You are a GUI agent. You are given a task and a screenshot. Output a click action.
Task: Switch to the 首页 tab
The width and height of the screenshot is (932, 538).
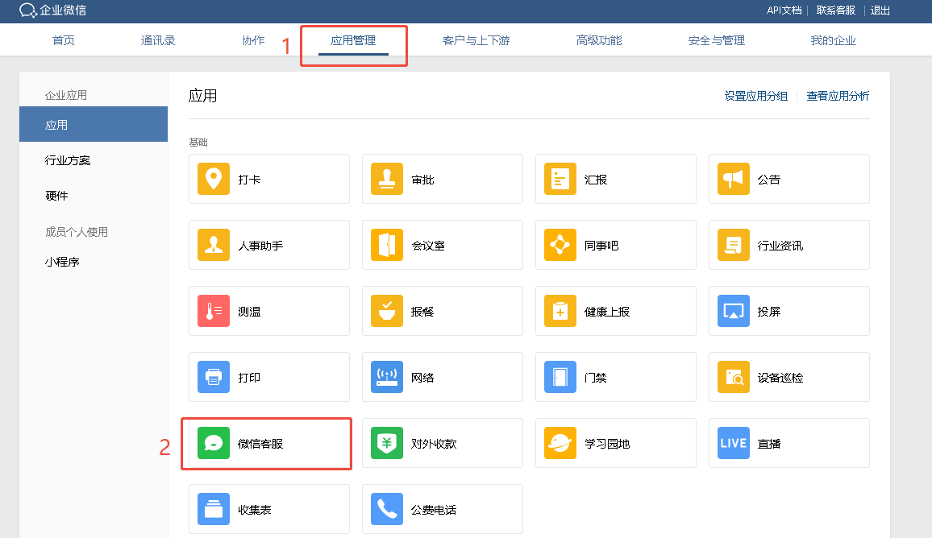64,40
